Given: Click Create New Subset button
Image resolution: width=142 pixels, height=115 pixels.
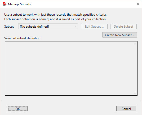Looking at the screenshot, I should click(x=120, y=35).
